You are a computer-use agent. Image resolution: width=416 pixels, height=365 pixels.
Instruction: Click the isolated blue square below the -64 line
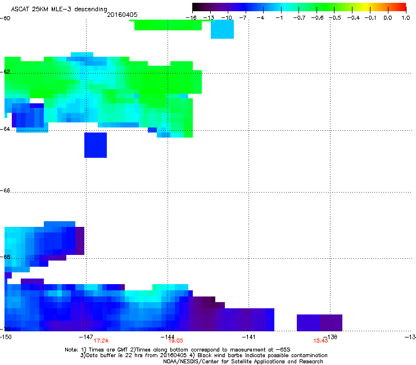pos(96,145)
